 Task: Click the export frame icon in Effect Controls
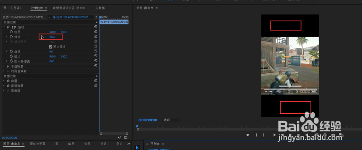point(126,137)
